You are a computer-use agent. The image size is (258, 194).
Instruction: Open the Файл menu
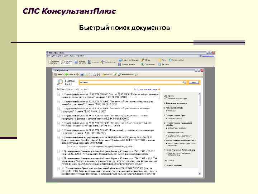coord(48,56)
